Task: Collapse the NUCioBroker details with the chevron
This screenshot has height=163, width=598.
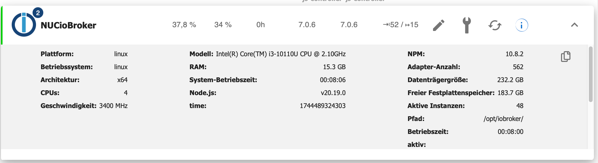Action: [x=574, y=25]
